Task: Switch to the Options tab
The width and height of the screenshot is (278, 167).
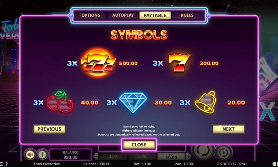Action: (91, 15)
